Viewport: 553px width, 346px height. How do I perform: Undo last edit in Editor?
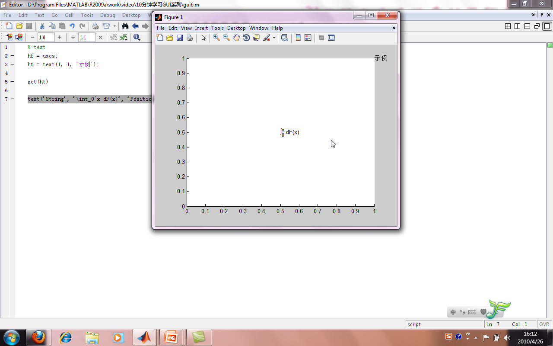[72, 26]
